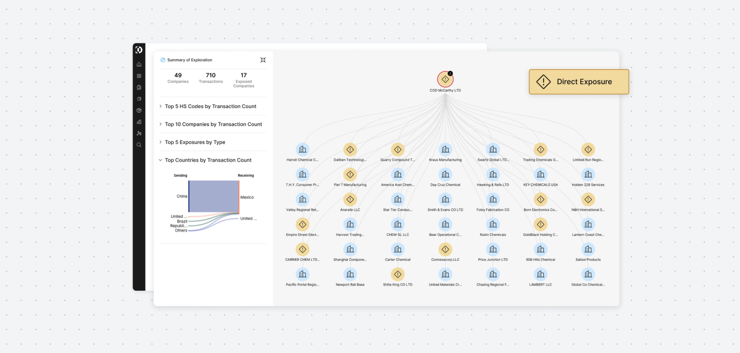Select the Lantern Coast Chemical node

(588, 224)
